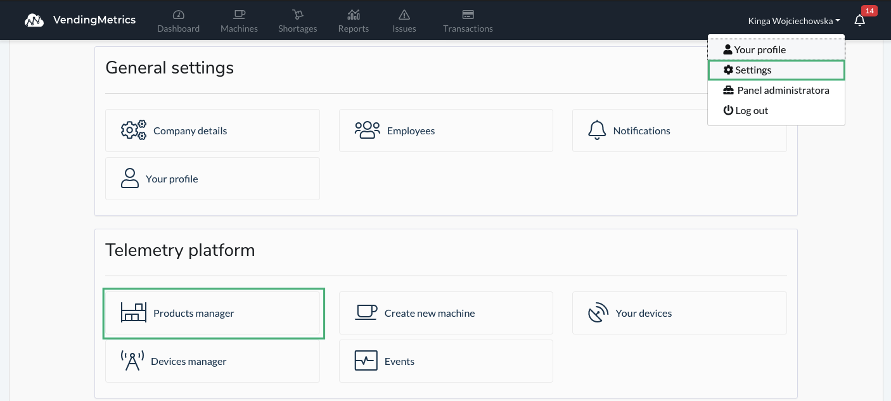Screen dimensions: 891x401
Task: Click the Company details gears icon
Action: [134, 130]
